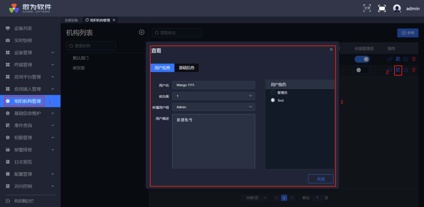The height and width of the screenshot is (207, 424).
Task: Switch to the 基础信息 tab in dialog
Action: (x=186, y=68)
